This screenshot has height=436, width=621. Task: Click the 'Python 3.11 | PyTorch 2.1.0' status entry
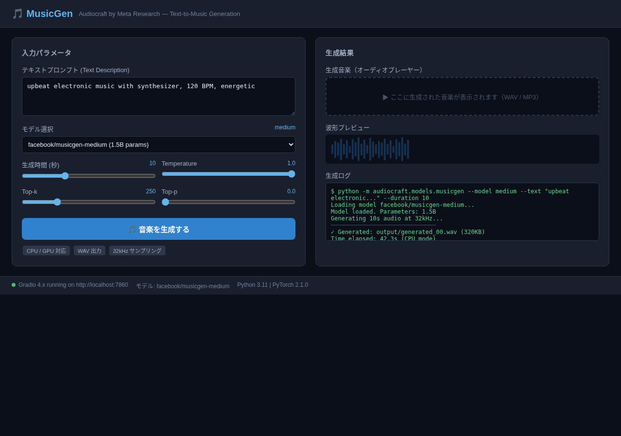(x=273, y=285)
